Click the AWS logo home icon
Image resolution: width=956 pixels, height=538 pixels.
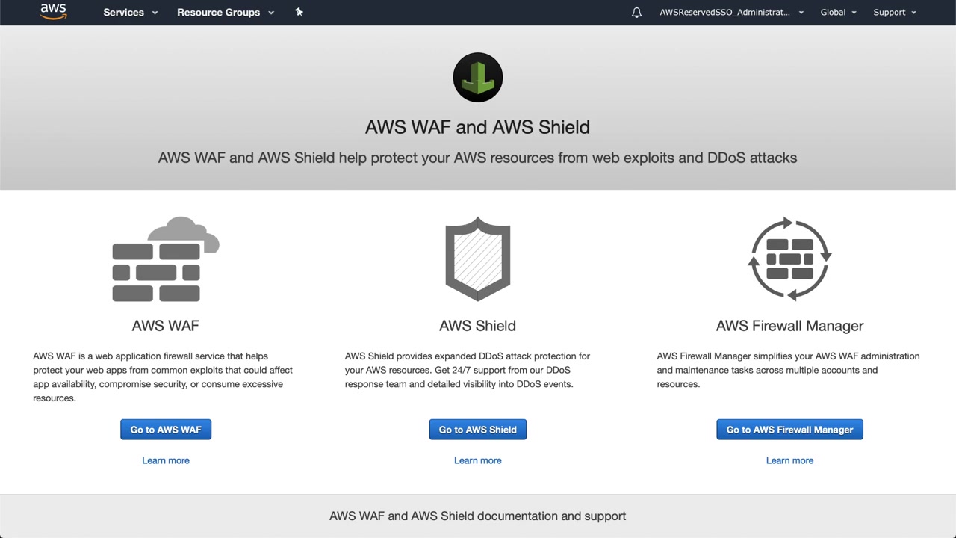pyautogui.click(x=53, y=12)
